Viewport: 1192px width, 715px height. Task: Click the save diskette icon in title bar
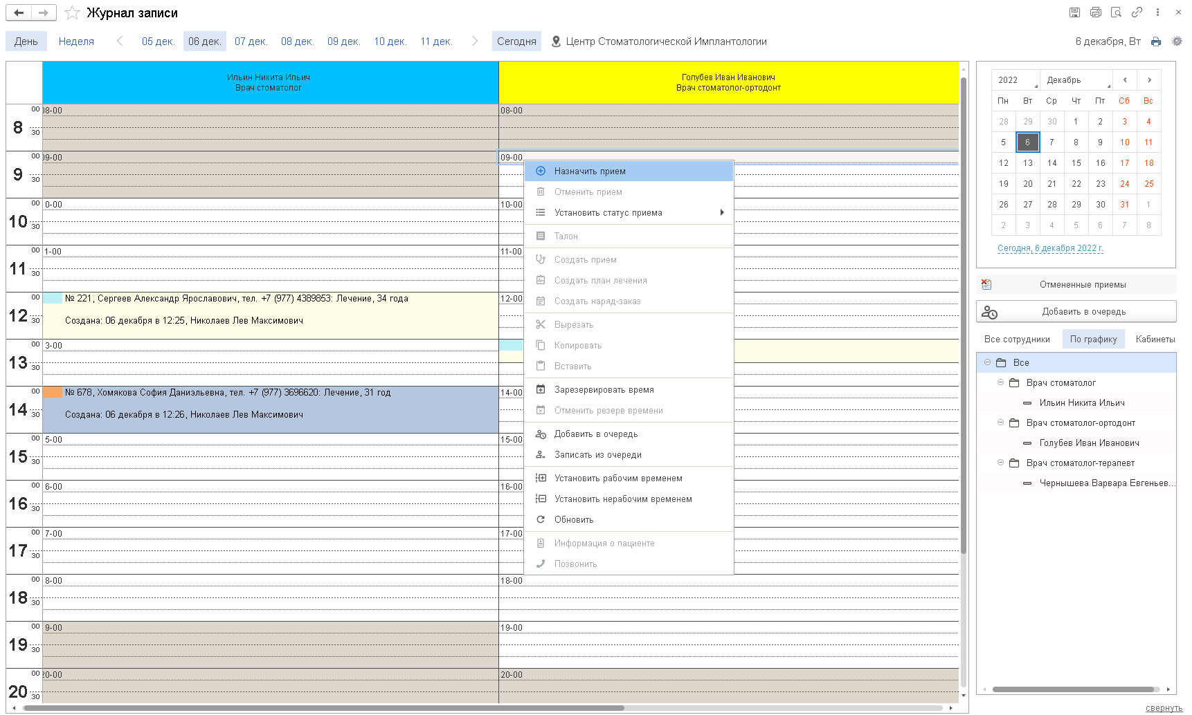pyautogui.click(x=1074, y=12)
